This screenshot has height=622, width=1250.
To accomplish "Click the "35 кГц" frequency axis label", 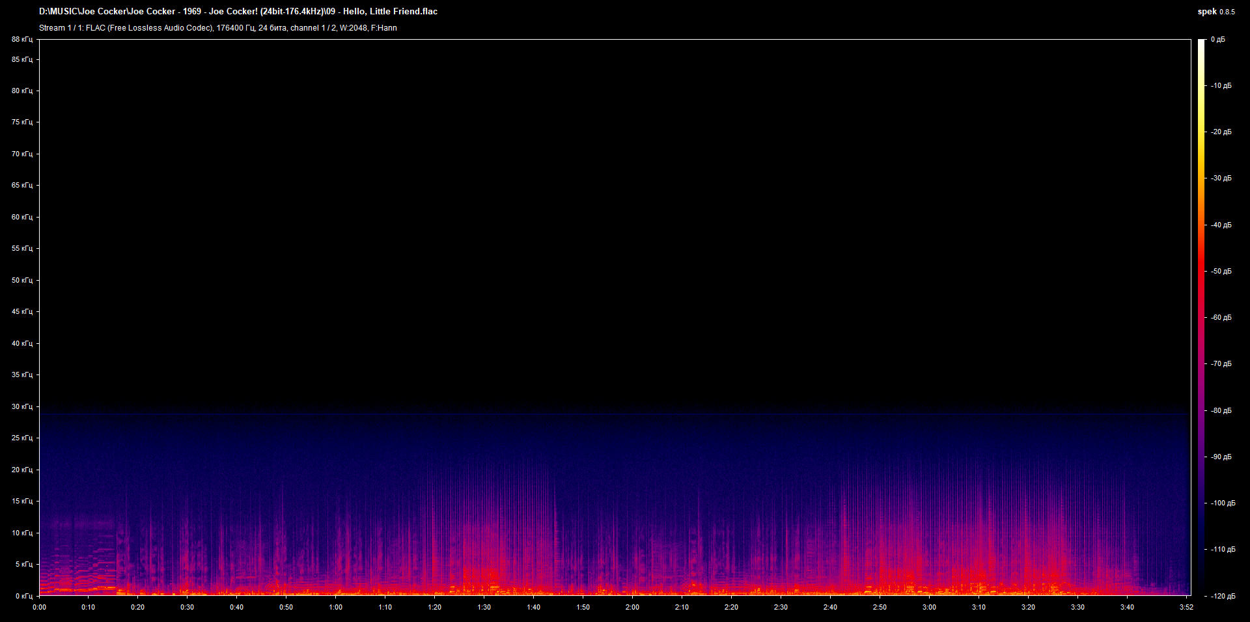I will point(22,375).
